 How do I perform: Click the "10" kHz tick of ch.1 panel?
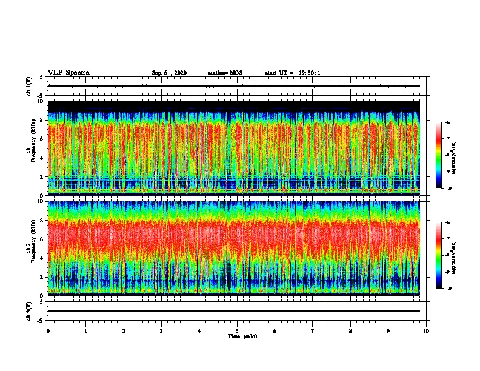coord(42,101)
